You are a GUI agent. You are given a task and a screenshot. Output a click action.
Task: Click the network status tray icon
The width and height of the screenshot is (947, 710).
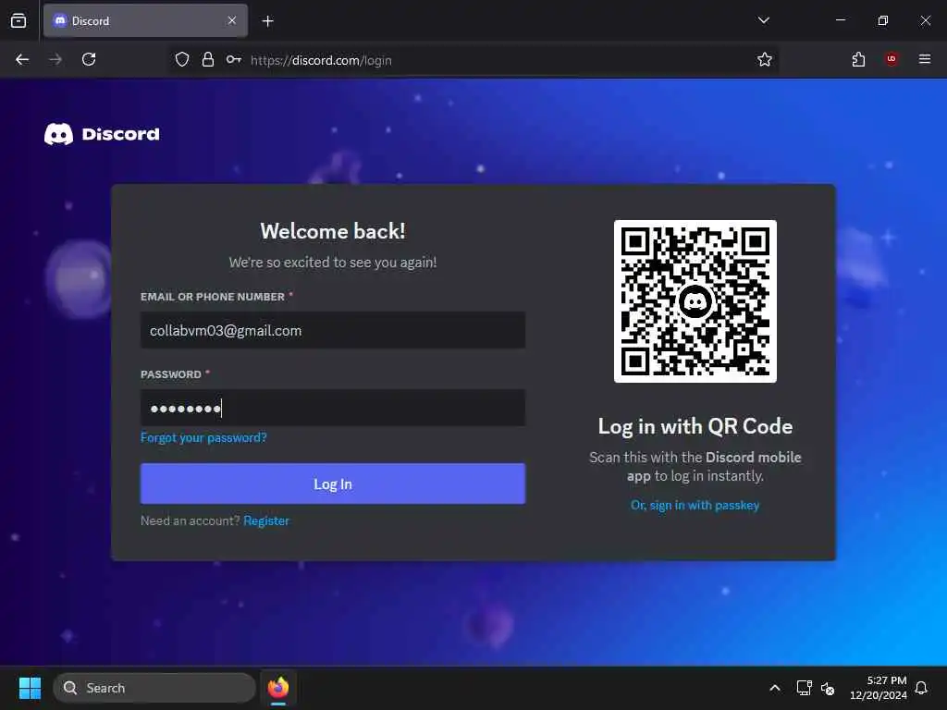pos(805,688)
